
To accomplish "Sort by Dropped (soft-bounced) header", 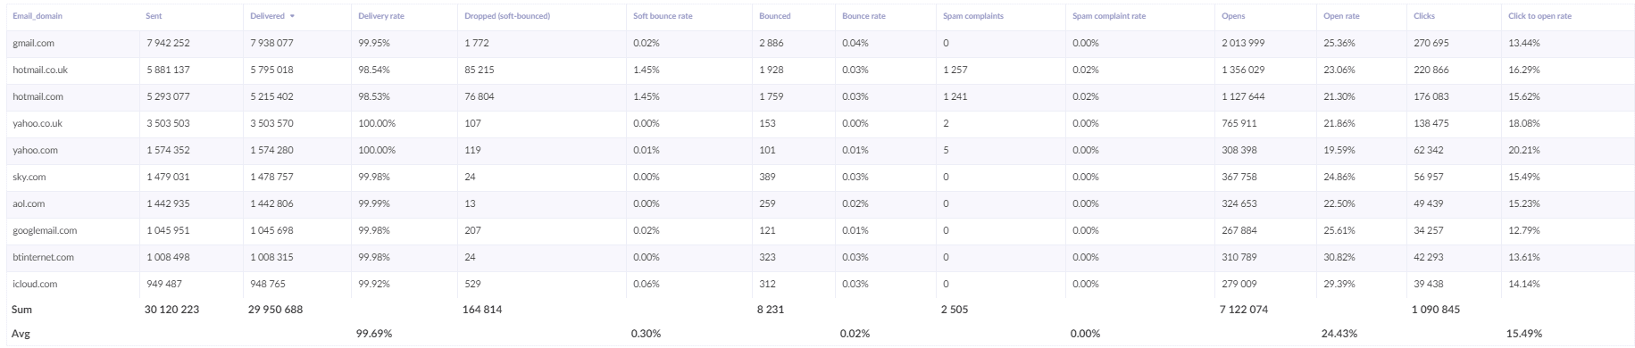I will [507, 17].
